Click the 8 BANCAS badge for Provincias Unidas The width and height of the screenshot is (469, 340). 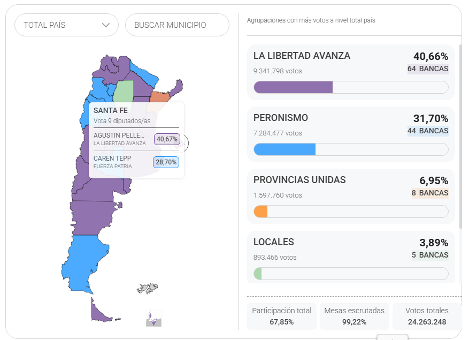click(430, 193)
